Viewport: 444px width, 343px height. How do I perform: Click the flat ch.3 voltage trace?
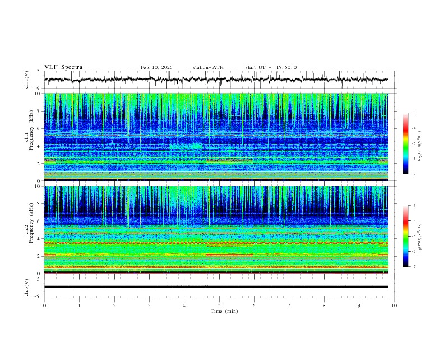[216, 287]
